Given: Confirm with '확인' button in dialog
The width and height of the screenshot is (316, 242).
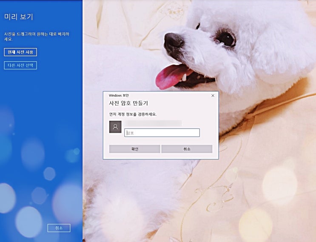Looking at the screenshot, I should coord(135,149).
